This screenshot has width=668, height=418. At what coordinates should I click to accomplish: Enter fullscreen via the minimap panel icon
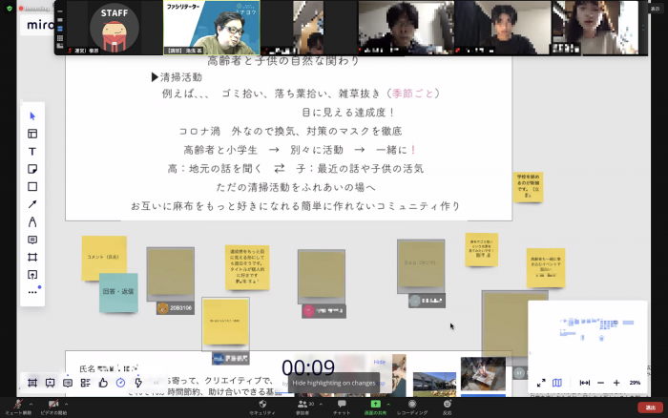click(541, 383)
